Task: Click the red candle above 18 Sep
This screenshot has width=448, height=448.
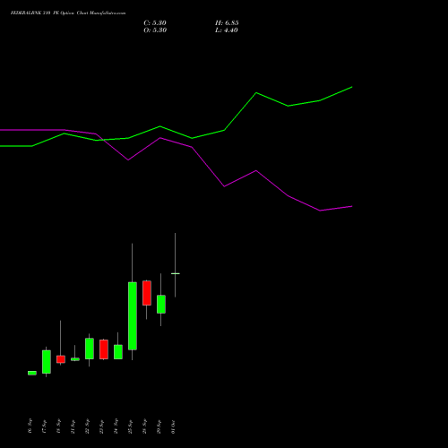Action: pyautogui.click(x=61, y=359)
